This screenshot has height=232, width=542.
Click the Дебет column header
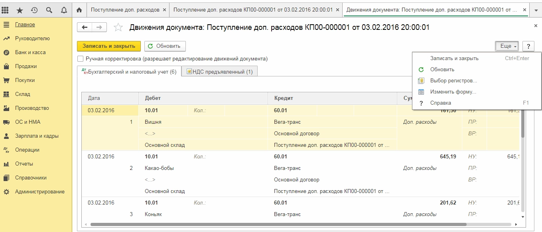point(203,98)
